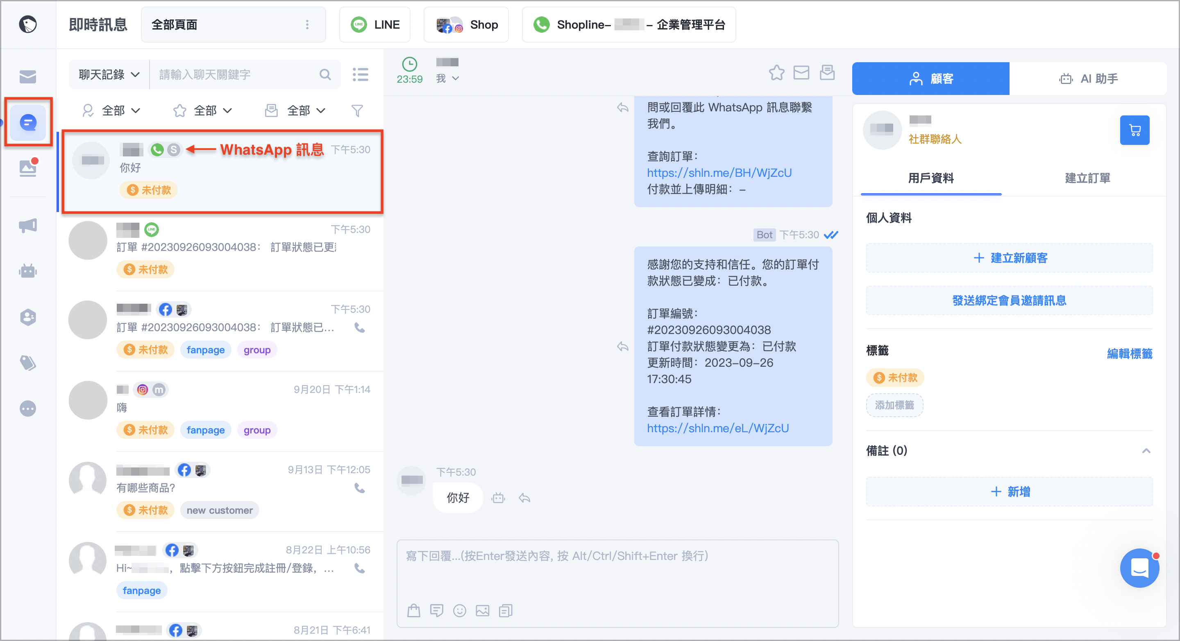Screen dimensions: 1180x641
Task: Switch to the LINE channel tab
Action: point(375,25)
